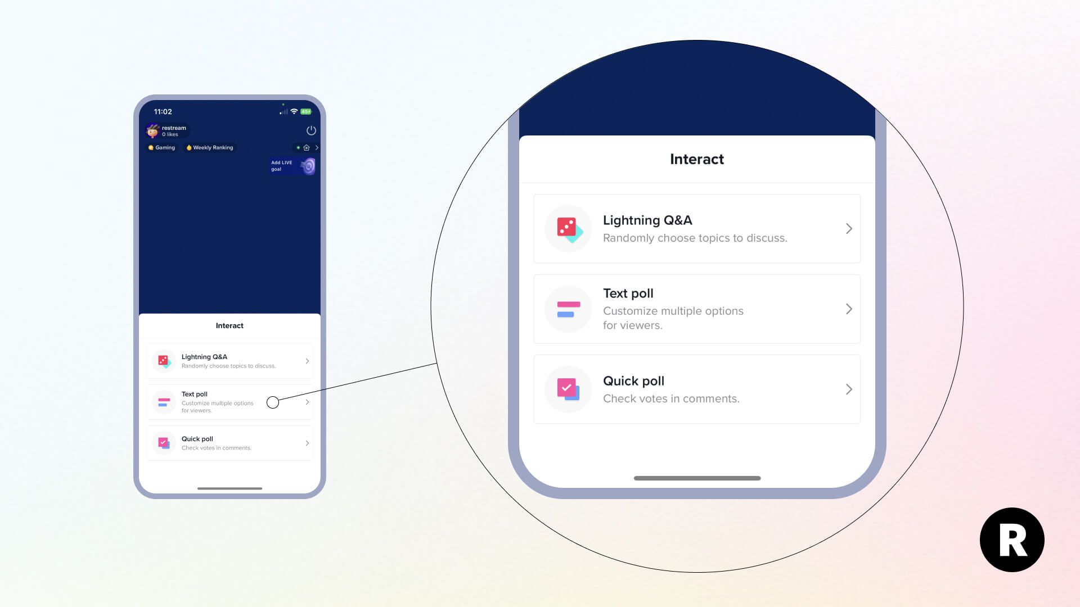Viewport: 1080px width, 607px height.
Task: Click the Text poll bar chart icon
Action: point(568,307)
